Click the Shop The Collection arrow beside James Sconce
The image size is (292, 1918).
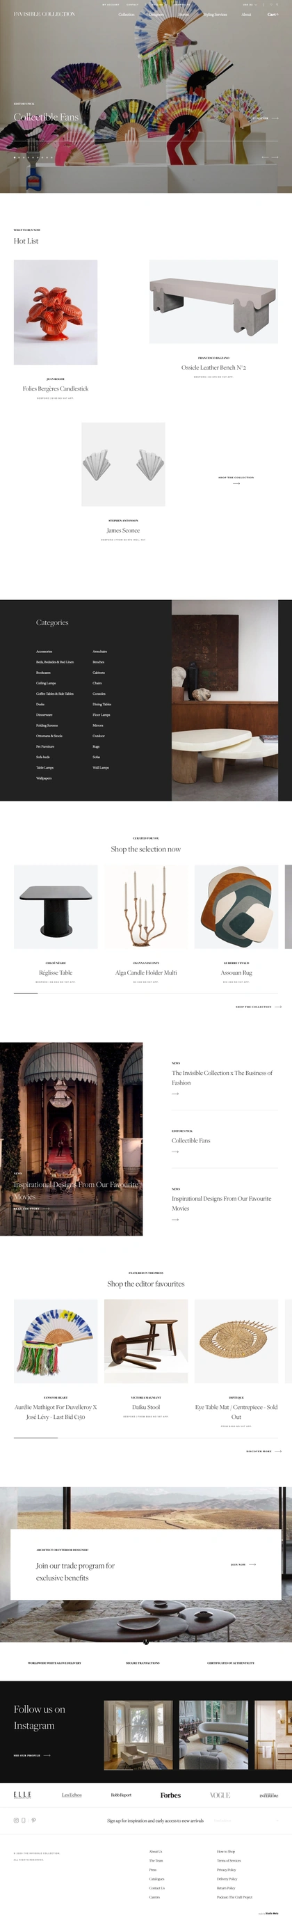(236, 483)
